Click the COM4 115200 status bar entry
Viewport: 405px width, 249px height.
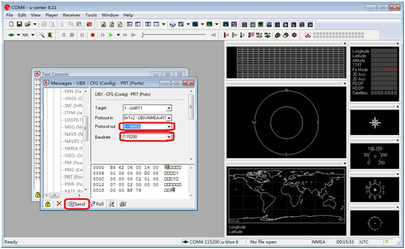[201, 241]
